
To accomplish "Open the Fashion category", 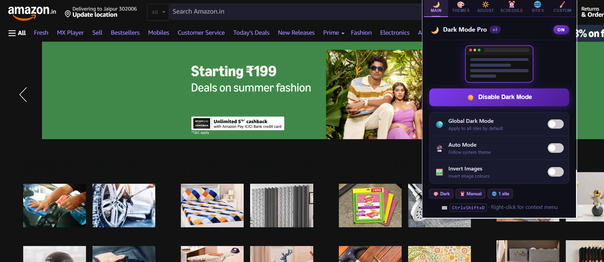I will pos(361,33).
